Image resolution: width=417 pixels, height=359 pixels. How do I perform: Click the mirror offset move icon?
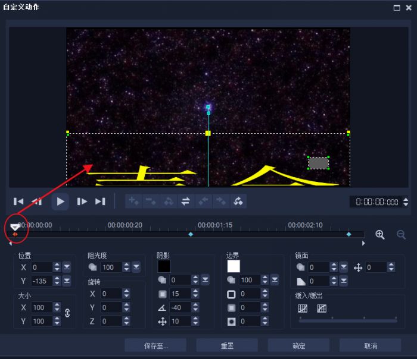coord(358,267)
